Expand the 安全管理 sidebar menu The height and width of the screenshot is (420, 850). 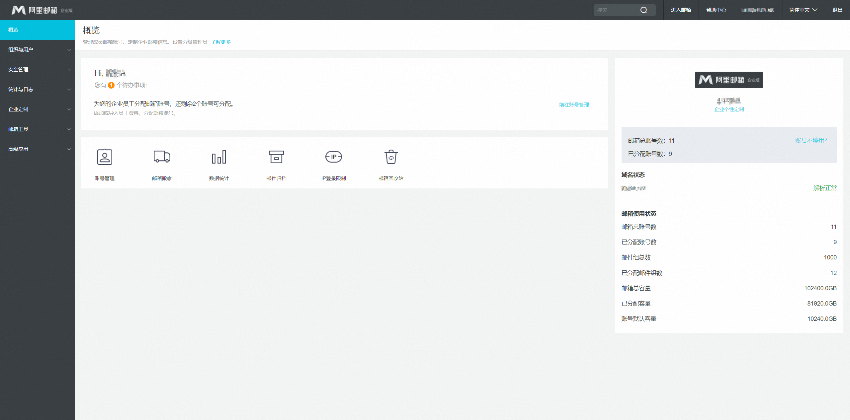point(37,70)
